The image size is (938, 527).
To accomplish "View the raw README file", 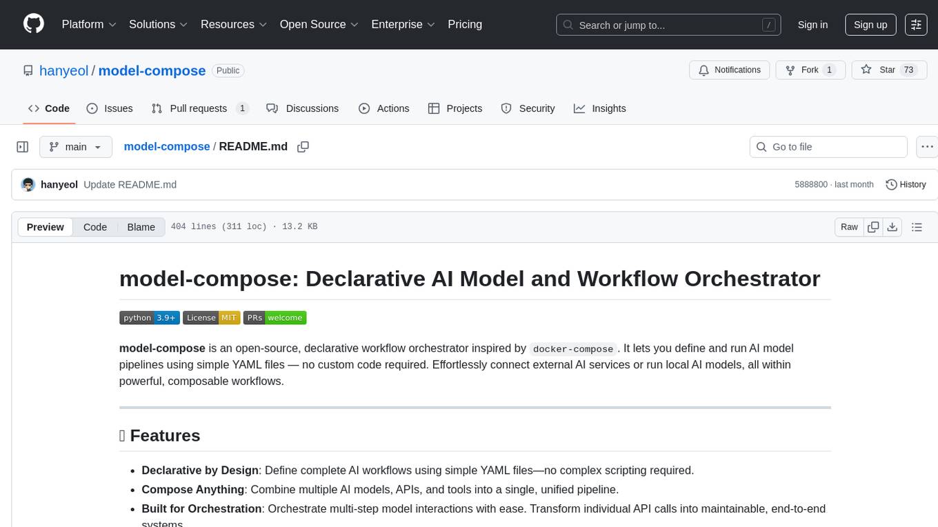I will [x=849, y=227].
